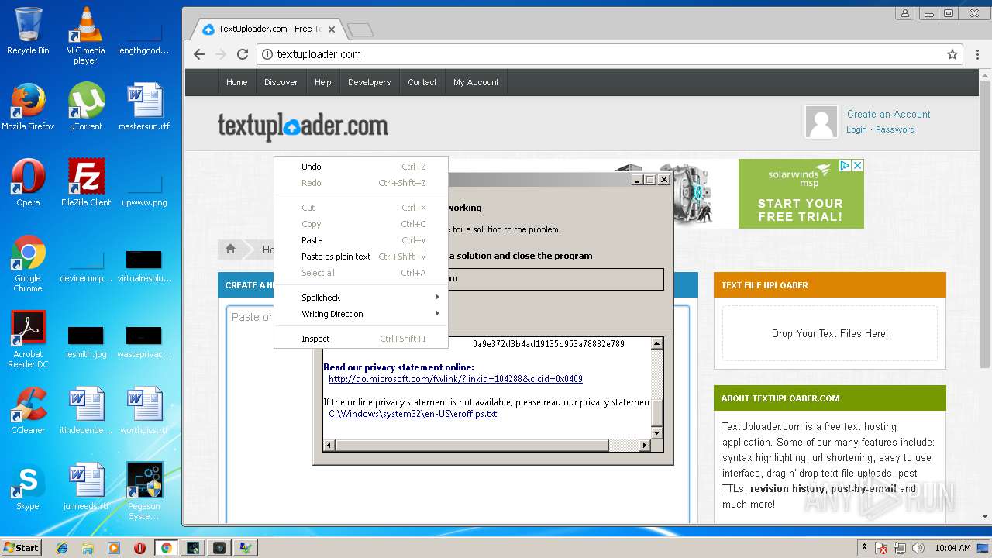Reload the textuploader.com page

tap(243, 54)
